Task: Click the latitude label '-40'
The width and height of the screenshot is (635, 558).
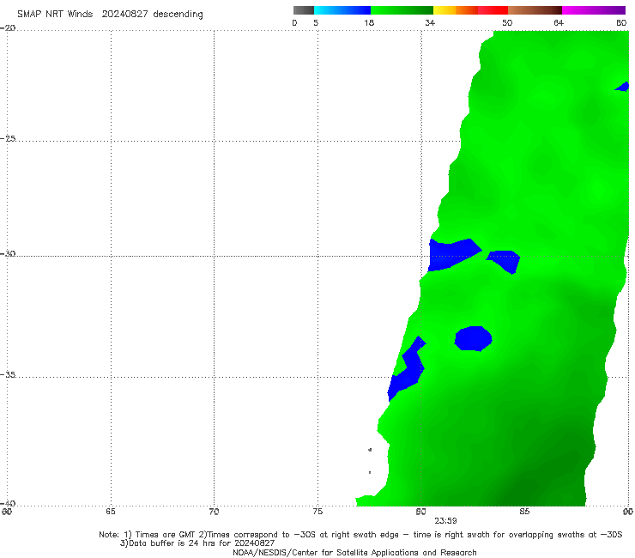Action: tap(9, 503)
